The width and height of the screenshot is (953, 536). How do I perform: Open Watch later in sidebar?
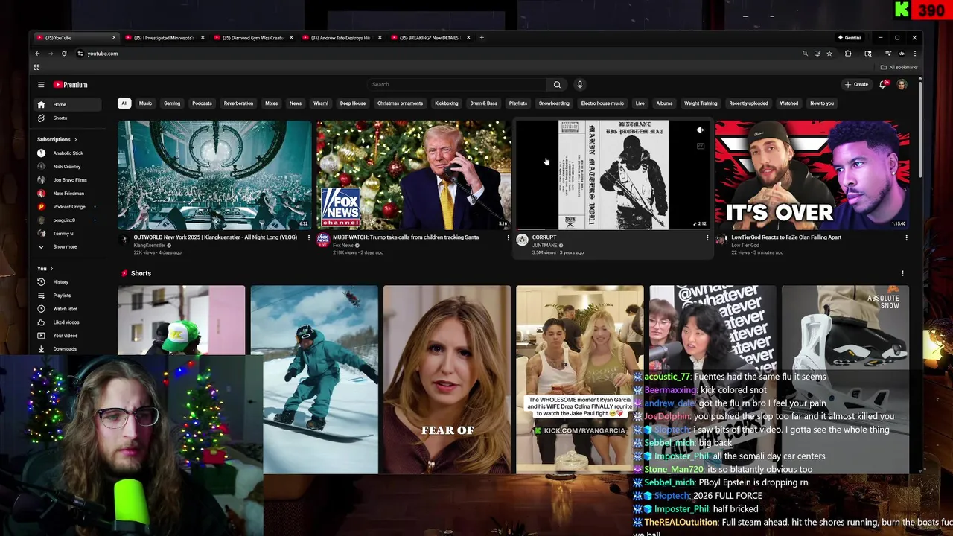67,309
